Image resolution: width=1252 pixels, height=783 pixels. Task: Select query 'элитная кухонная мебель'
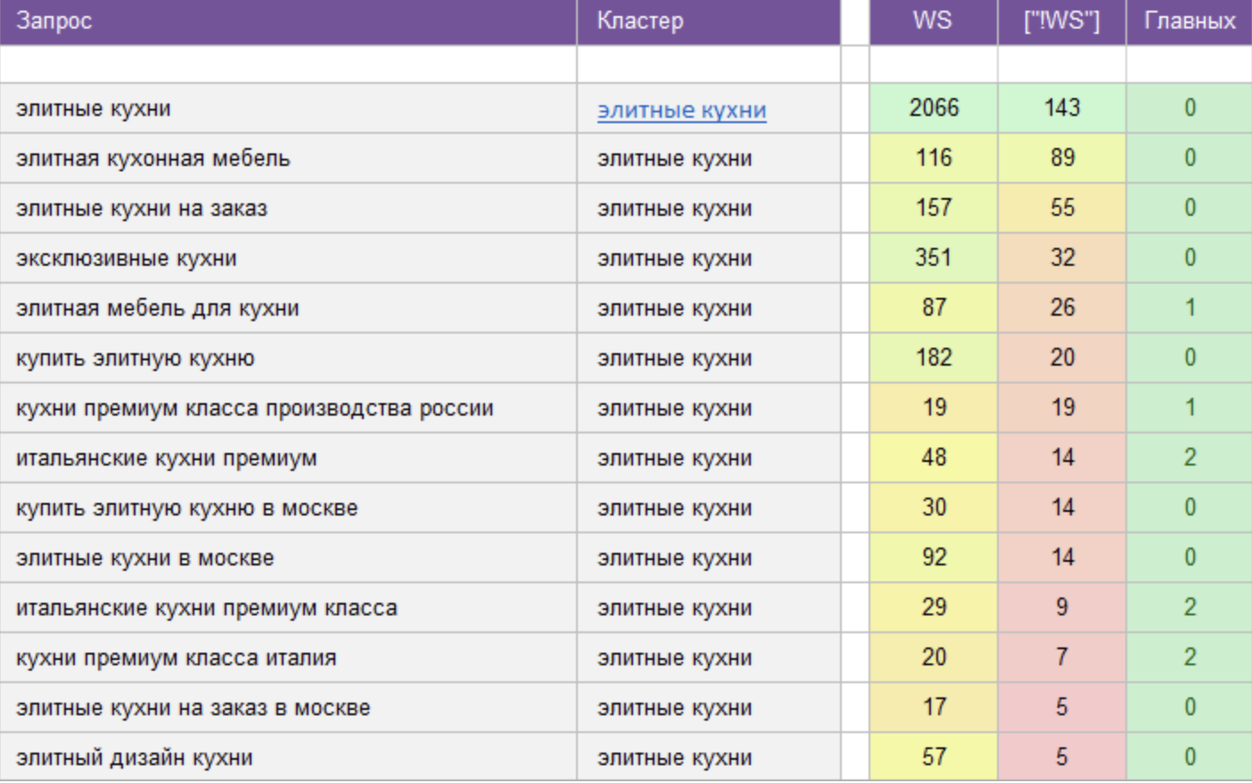[x=288, y=159]
